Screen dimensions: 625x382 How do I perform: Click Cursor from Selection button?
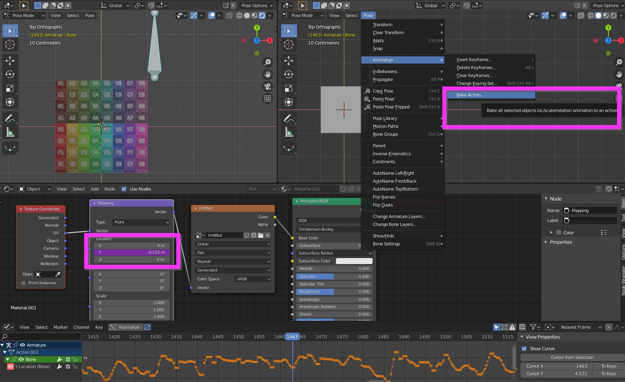[572, 357]
